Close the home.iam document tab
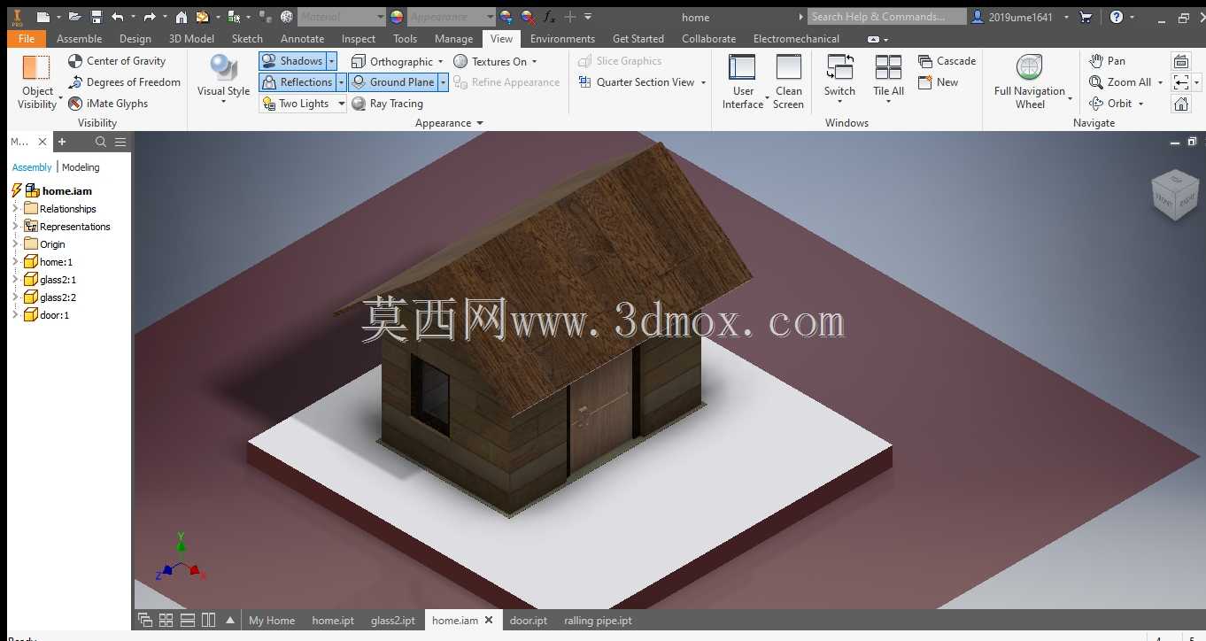Viewport: 1206px width, 641px height. pos(489,621)
